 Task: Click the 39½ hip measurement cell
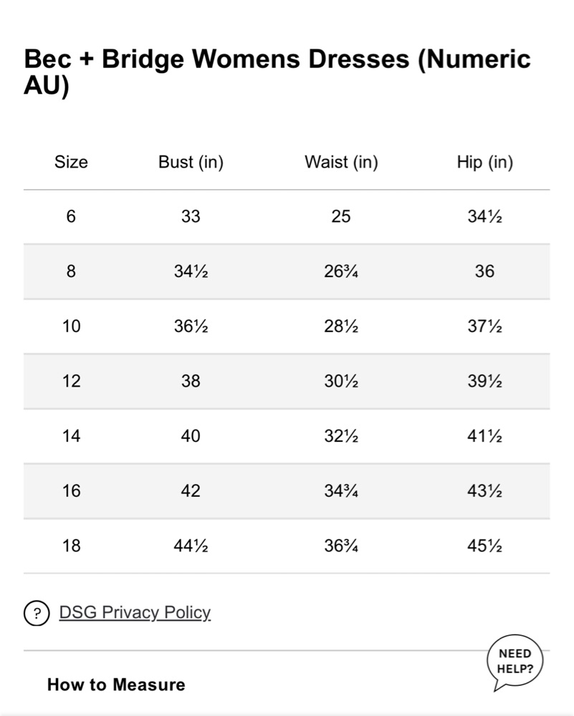[485, 381]
